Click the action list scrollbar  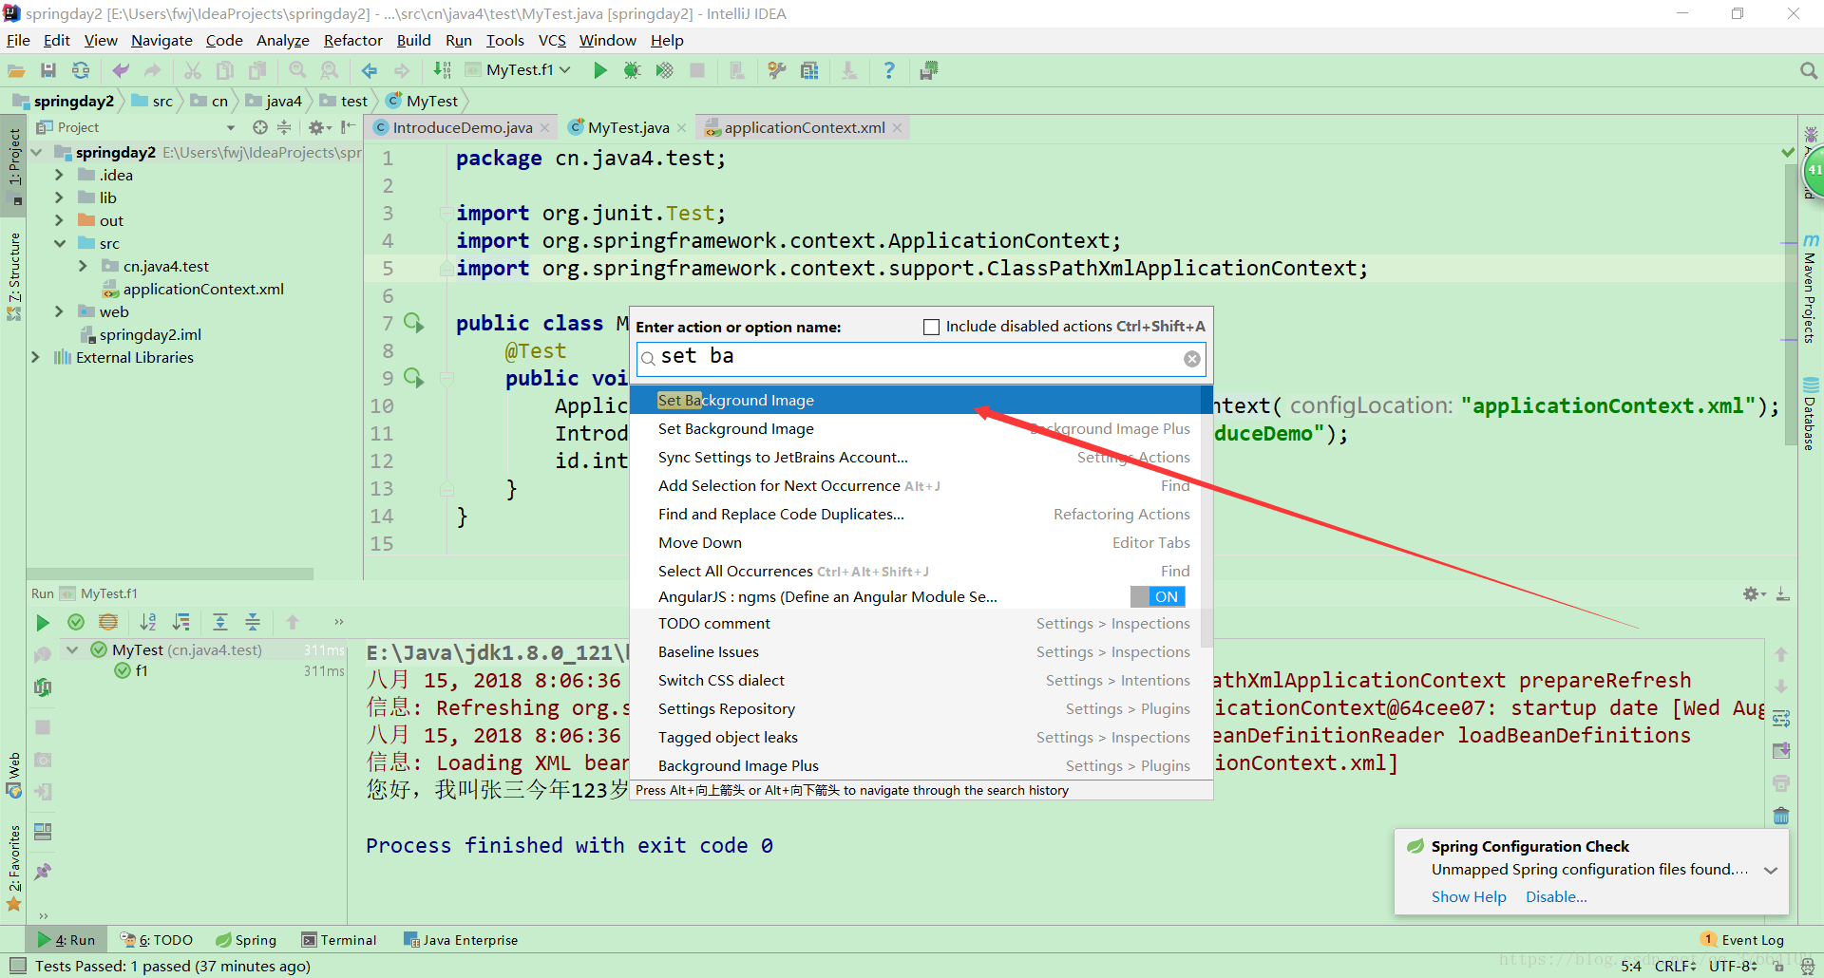click(1206, 515)
